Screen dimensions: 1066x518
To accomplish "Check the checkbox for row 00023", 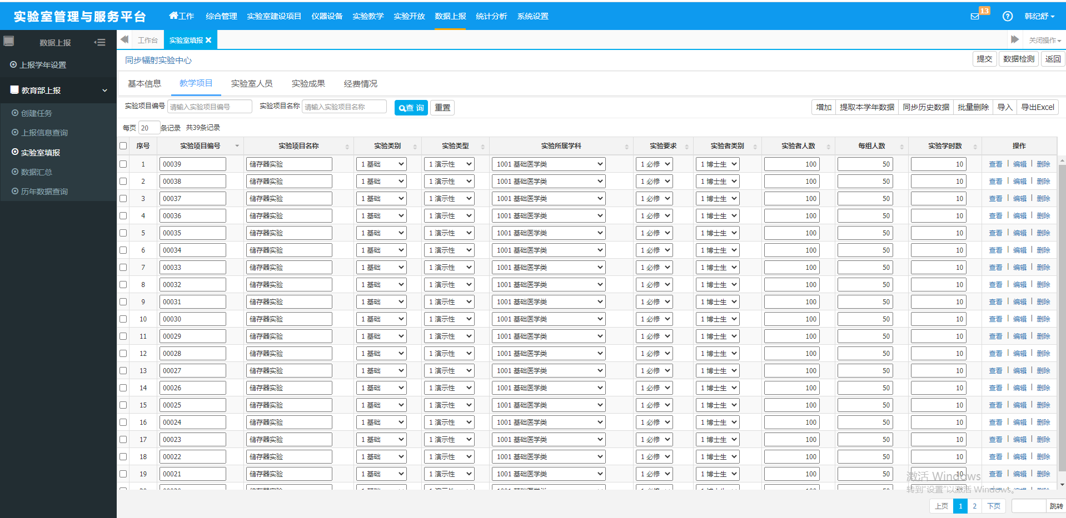I will coord(123,440).
